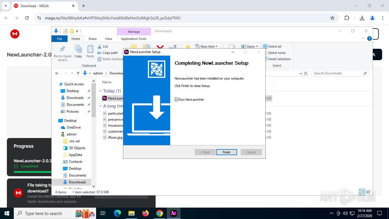Screen dimensions: 389x219
Task: Select pinned Pictures in Quick access
Action: tap(72, 111)
